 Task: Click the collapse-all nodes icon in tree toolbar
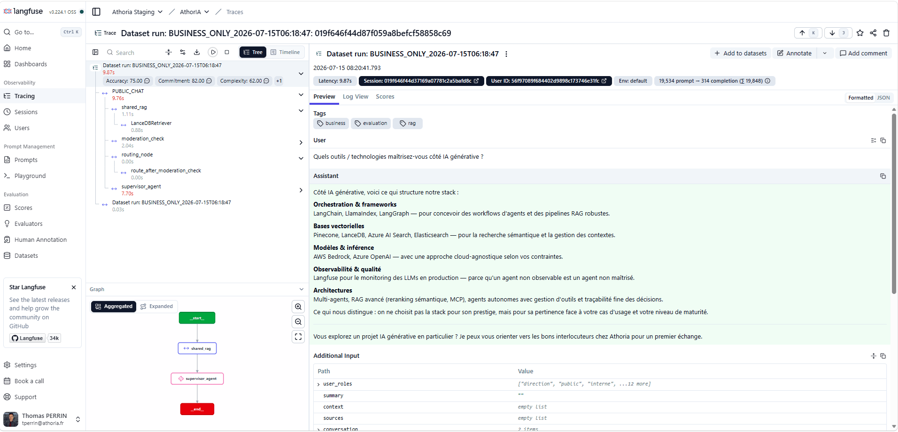click(169, 52)
